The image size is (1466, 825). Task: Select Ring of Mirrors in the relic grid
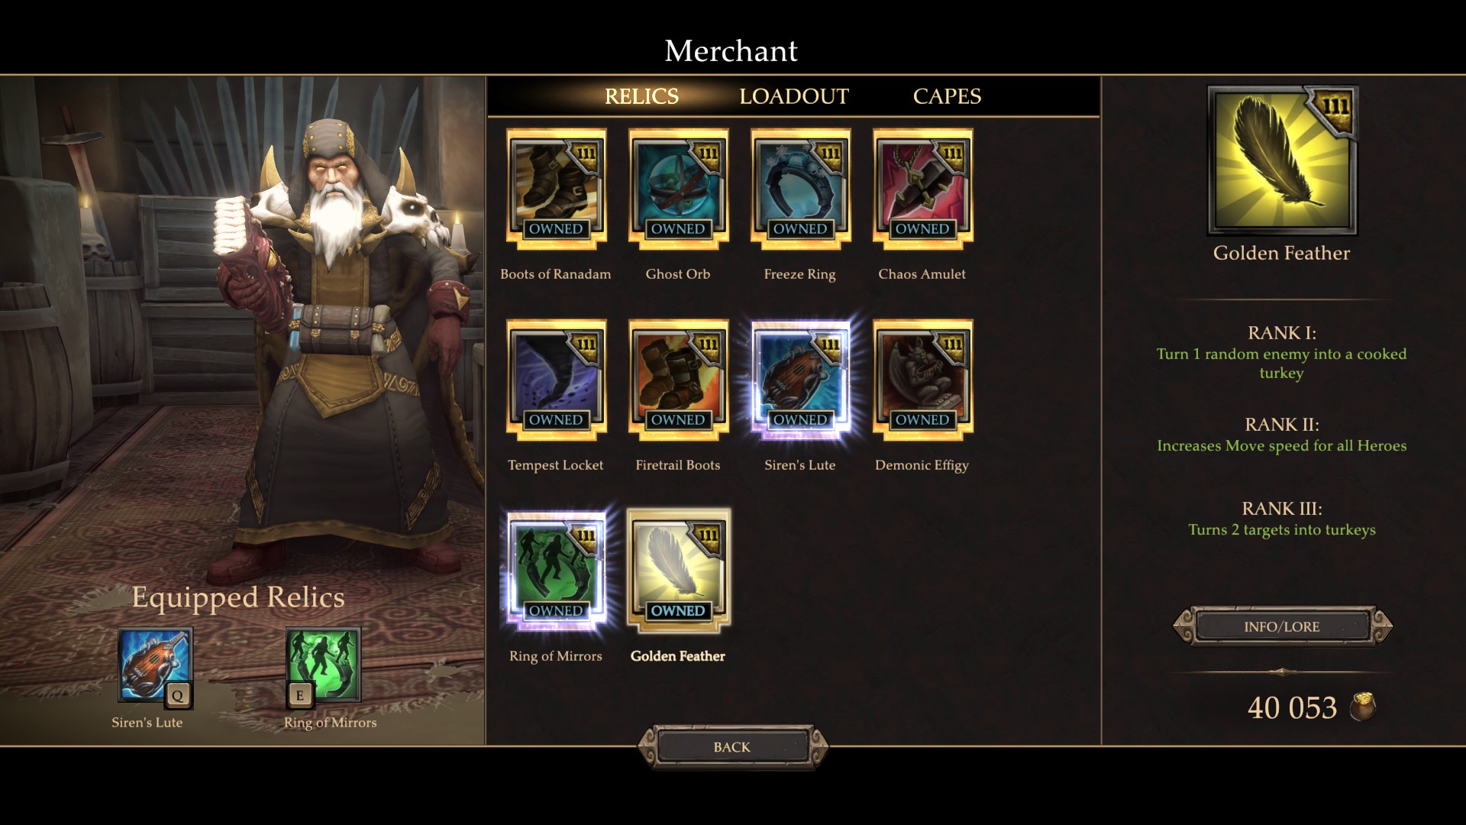[x=556, y=571]
